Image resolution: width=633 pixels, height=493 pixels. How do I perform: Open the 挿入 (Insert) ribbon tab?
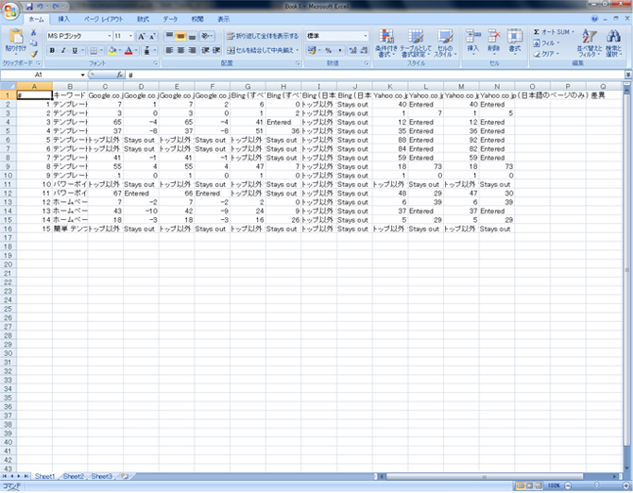[64, 19]
